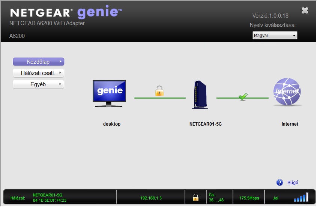Click the Verzió:1.0.0.18 text
The height and width of the screenshot is (207, 317).
270,16
